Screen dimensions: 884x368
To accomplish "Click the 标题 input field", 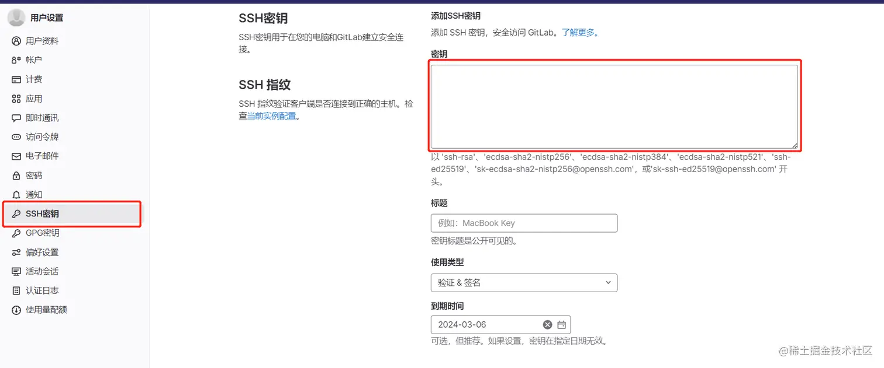I will pos(524,223).
